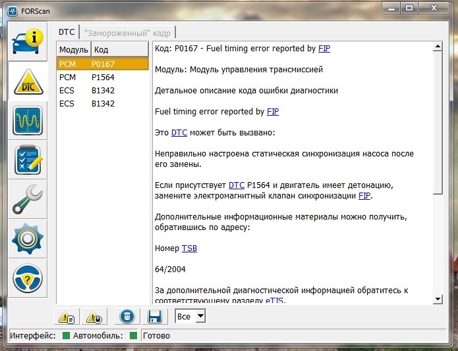Maximize the FORScan window
The width and height of the screenshot is (458, 351).
coord(409,9)
